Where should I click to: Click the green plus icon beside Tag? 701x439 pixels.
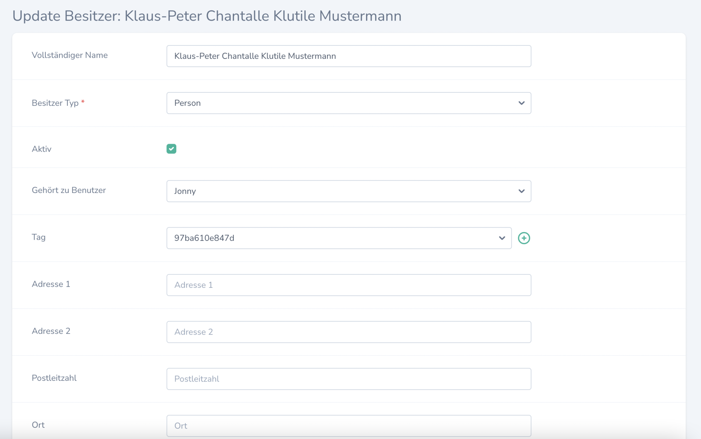click(x=524, y=238)
